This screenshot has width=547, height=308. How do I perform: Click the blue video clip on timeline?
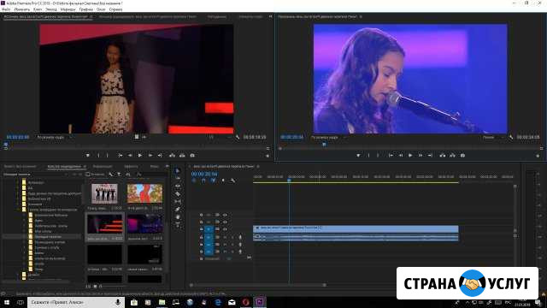pyautogui.click(x=356, y=228)
